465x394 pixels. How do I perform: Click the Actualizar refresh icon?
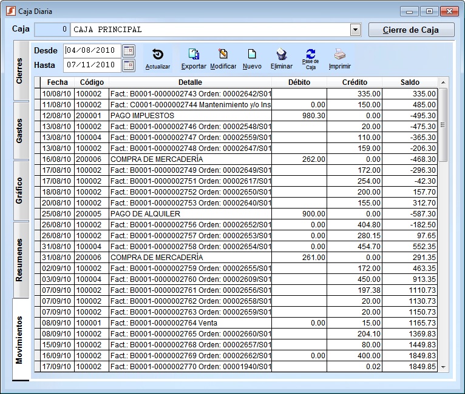coord(157,55)
